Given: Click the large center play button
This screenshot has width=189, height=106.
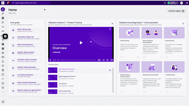Looking at the screenshot, I should coord(81,43).
